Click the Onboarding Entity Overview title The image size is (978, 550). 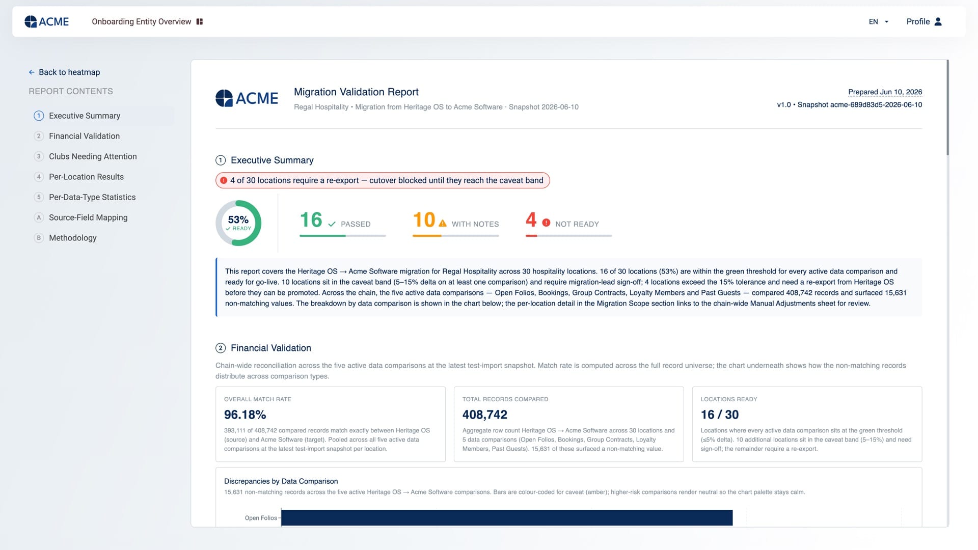pyautogui.click(x=142, y=21)
